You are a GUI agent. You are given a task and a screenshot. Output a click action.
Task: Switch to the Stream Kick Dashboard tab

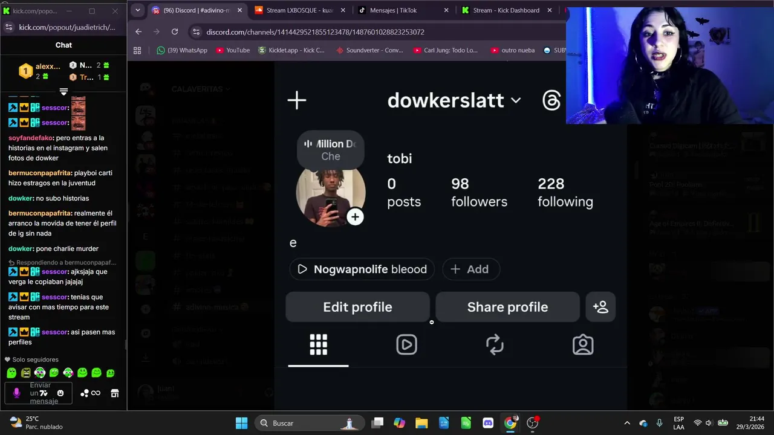tap(506, 10)
